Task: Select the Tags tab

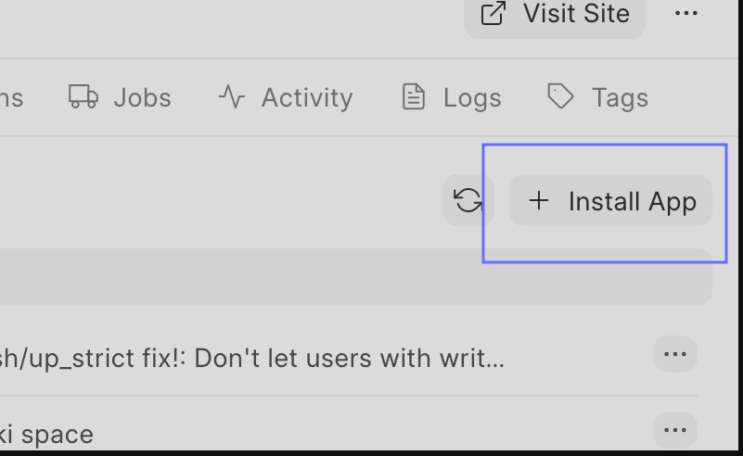Action: pyautogui.click(x=619, y=97)
